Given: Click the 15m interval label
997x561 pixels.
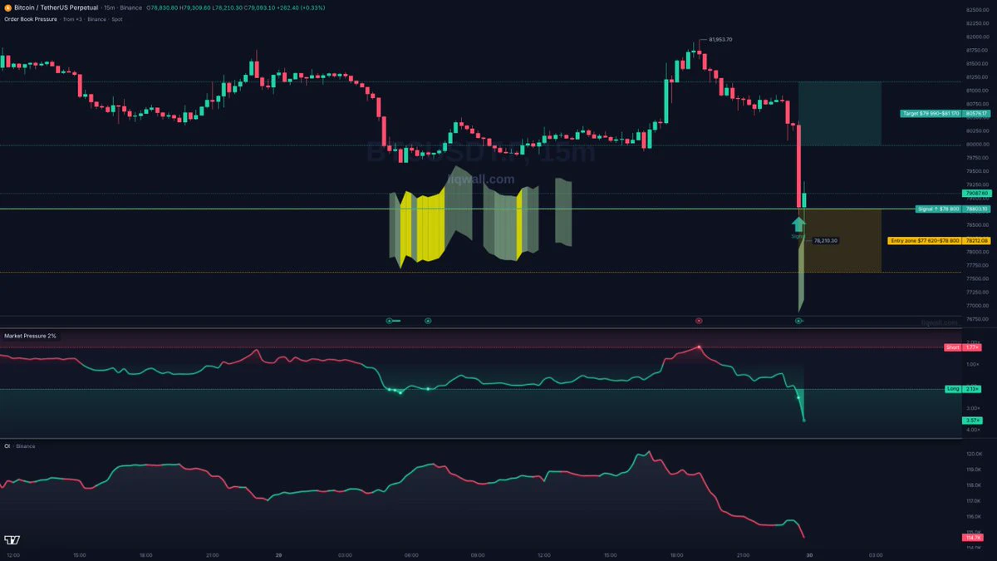Looking at the screenshot, I should [110, 7].
